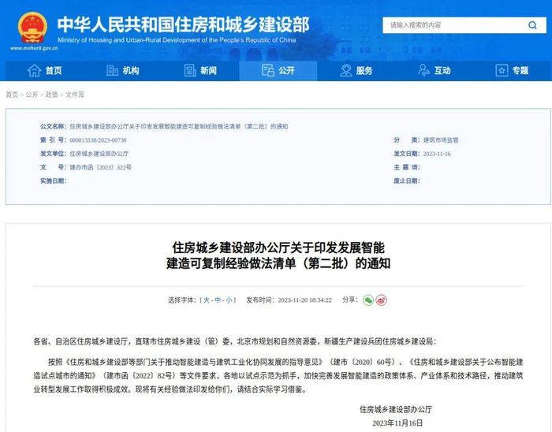Click the national emblem logo

click(x=33, y=28)
